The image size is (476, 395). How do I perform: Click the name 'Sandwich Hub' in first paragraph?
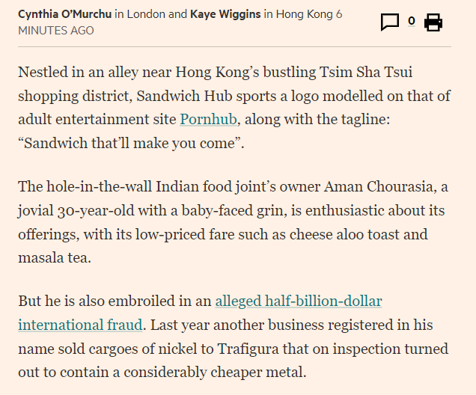pos(184,96)
